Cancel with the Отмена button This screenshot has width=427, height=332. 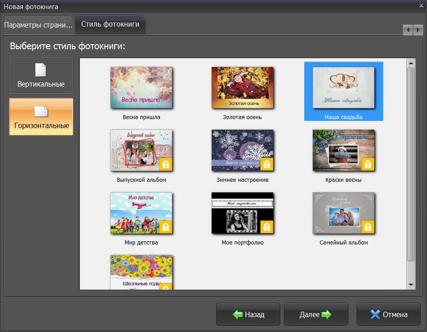coord(389,314)
